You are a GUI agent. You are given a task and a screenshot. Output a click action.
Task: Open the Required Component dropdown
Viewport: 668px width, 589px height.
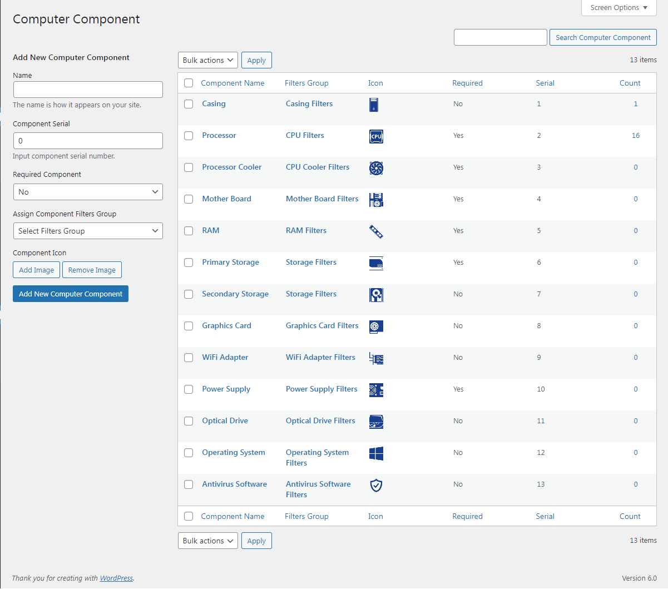(88, 192)
